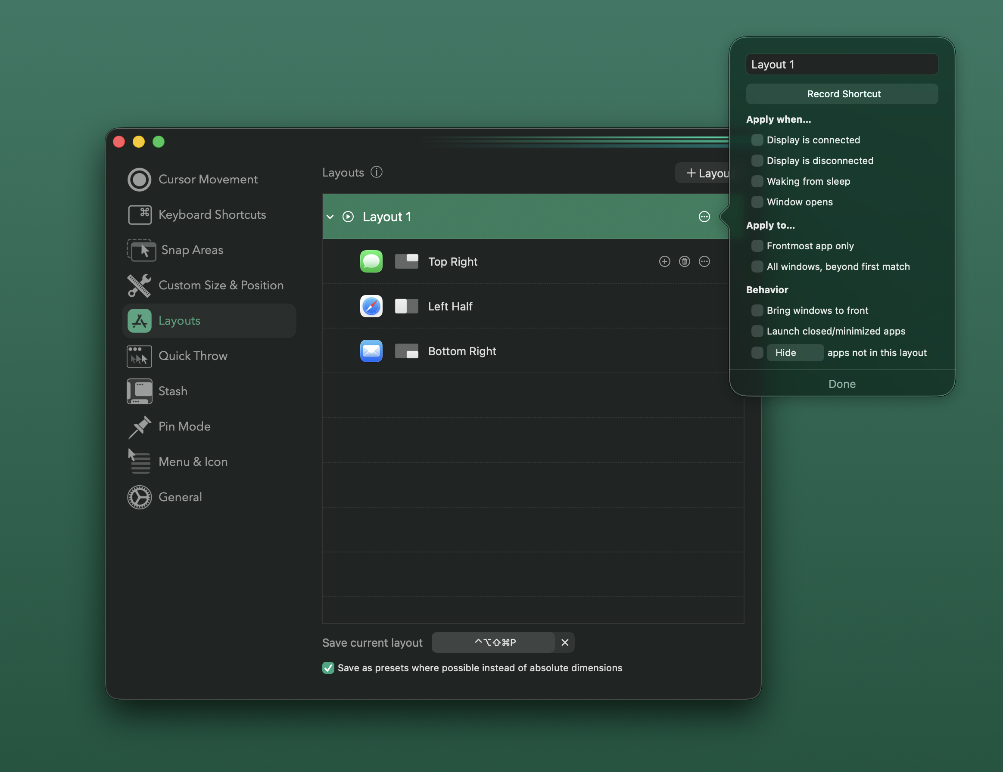The width and height of the screenshot is (1003, 772).
Task: Click the add icon on Top Right row
Action: coord(664,262)
